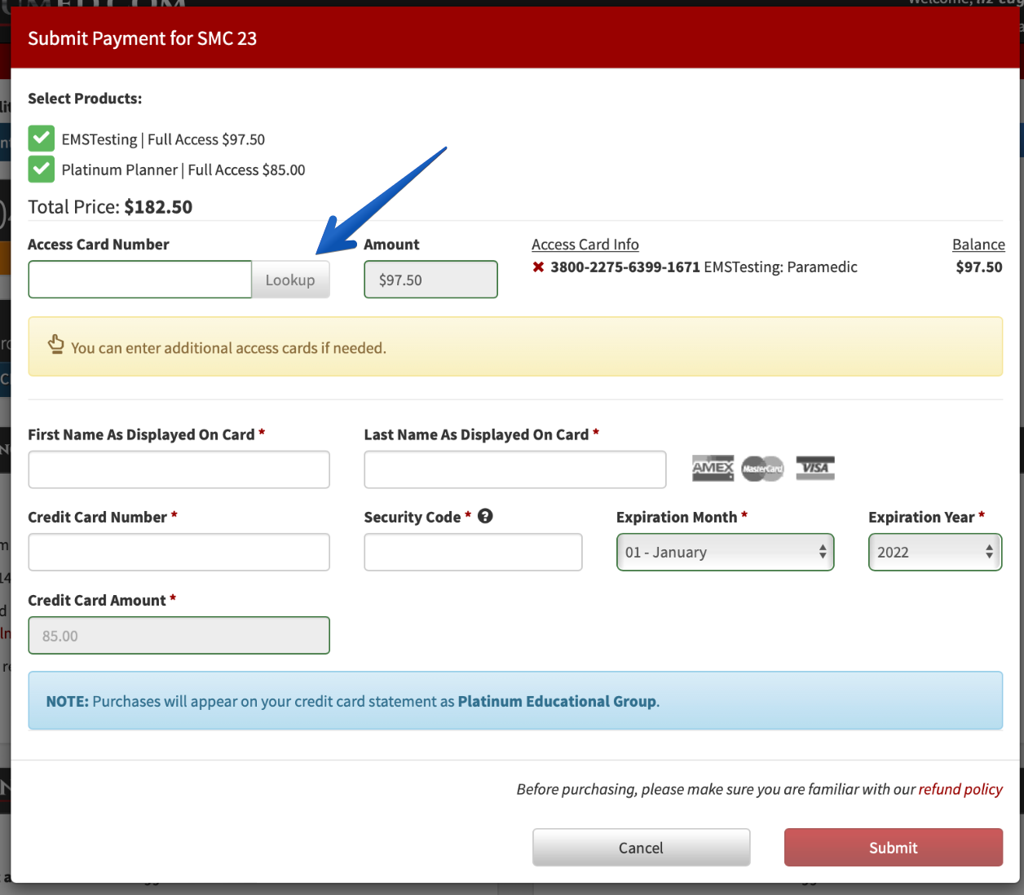Screen dimensions: 1024x895
Task: Click the Access Card Info header
Action: click(585, 245)
